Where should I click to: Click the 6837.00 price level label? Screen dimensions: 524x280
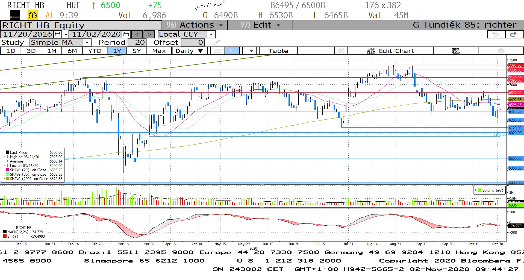point(515,93)
